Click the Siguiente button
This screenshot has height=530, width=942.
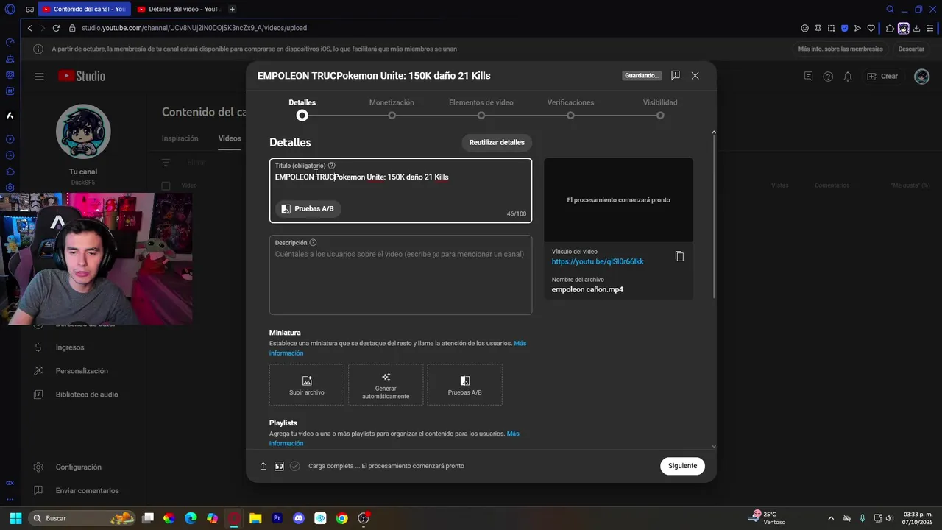[682, 466]
